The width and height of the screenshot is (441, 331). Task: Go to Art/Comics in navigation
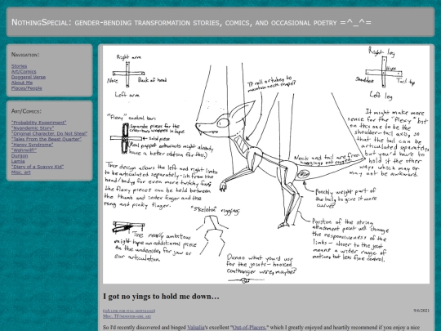click(x=24, y=71)
